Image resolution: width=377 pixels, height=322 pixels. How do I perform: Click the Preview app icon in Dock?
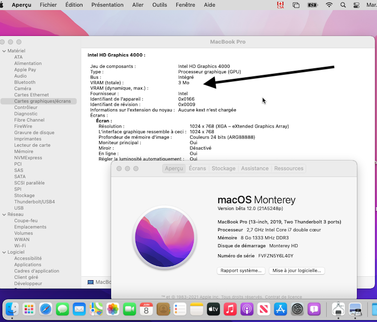click(x=355, y=309)
